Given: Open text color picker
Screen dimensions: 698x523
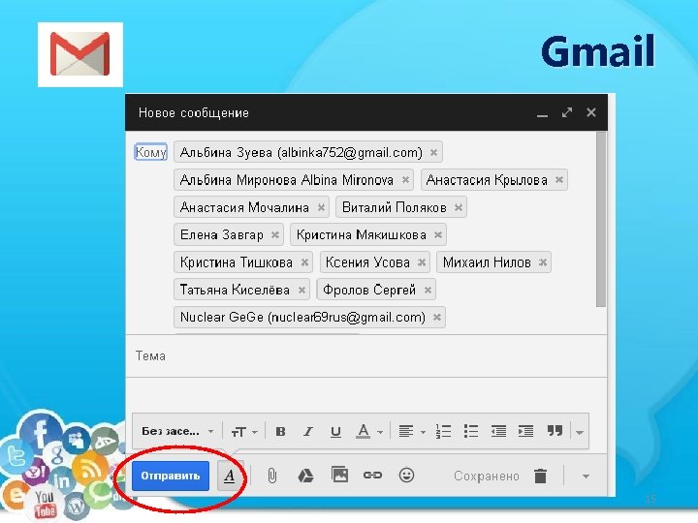Looking at the screenshot, I should pyautogui.click(x=369, y=431).
